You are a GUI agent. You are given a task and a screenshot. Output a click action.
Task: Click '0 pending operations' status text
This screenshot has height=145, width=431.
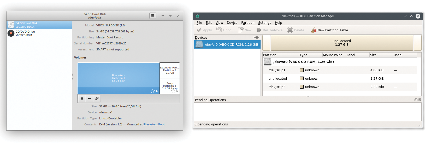click(211, 124)
